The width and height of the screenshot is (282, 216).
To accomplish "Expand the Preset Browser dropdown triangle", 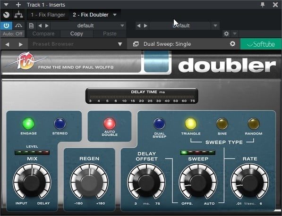I will tap(120, 44).
